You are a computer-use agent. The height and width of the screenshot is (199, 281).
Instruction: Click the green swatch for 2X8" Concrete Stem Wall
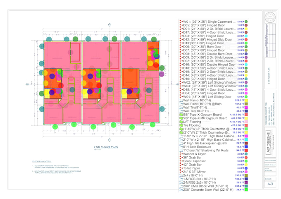(246, 190)
